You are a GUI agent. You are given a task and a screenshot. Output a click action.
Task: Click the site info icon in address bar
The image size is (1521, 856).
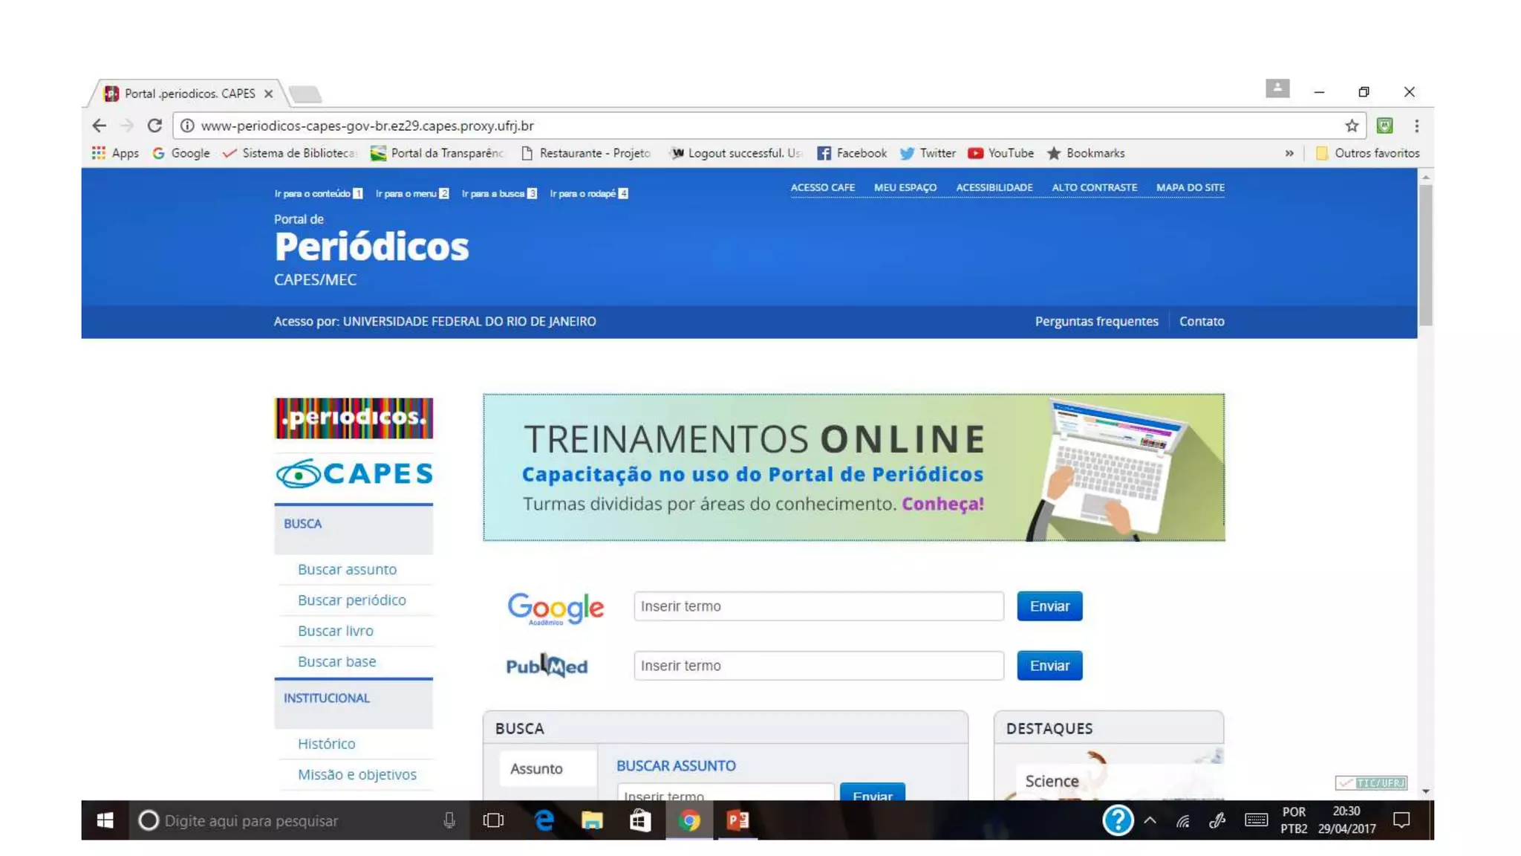coord(187,126)
